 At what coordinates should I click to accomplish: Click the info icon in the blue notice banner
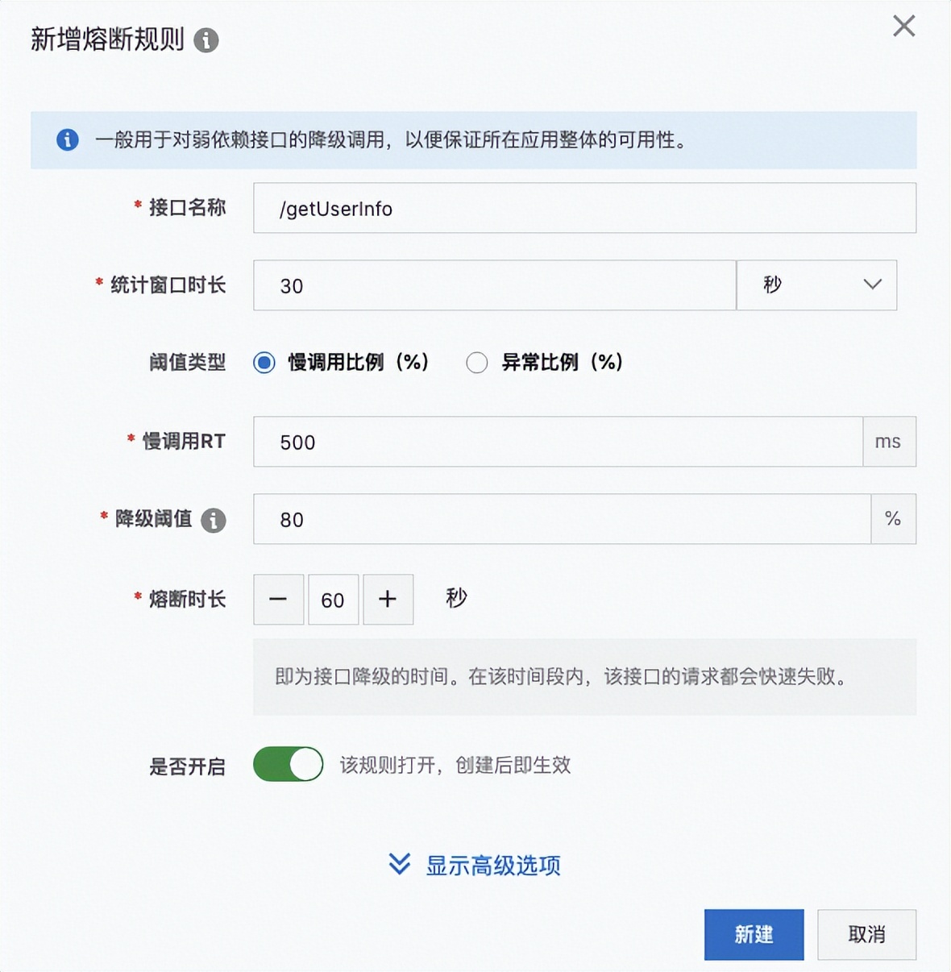point(68,140)
